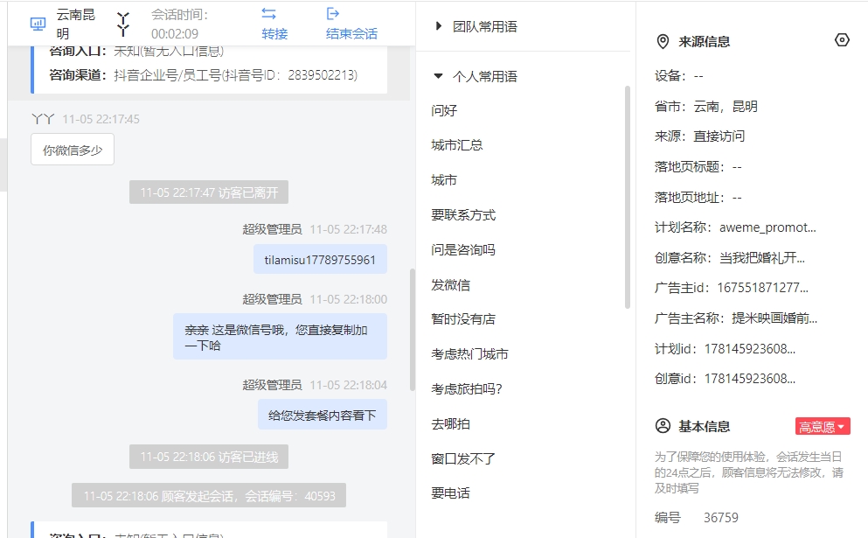Click the monitor device icon beside 云南昆明

(38, 24)
